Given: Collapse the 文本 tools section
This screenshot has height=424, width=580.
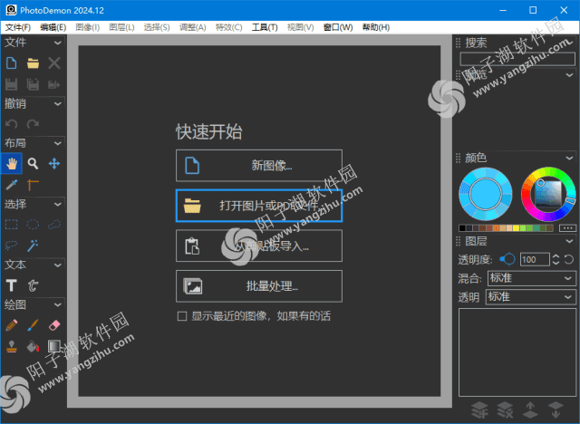Looking at the screenshot, I should click(x=58, y=265).
